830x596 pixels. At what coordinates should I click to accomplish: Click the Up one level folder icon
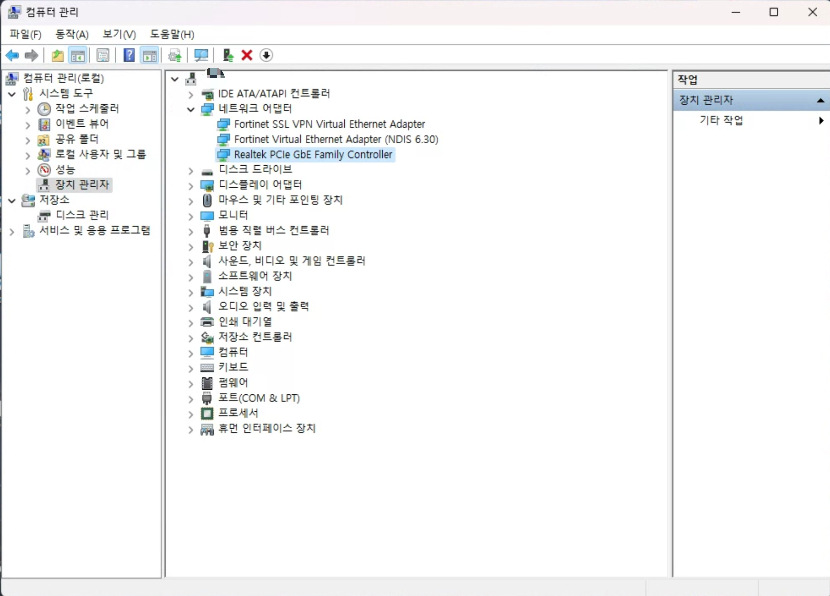point(57,55)
